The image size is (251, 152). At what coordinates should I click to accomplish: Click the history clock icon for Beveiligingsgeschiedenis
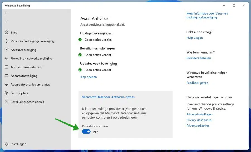(6, 102)
